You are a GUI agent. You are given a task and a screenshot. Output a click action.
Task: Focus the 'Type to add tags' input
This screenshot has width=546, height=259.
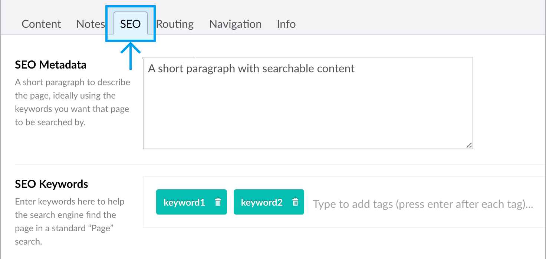[x=423, y=204]
